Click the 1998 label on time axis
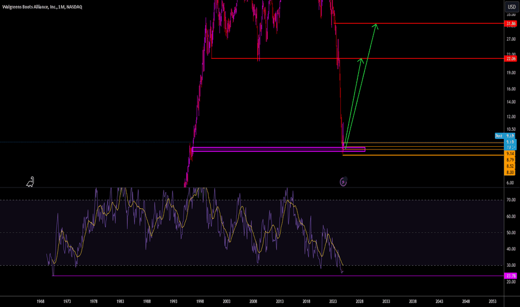Screen dimensions: 520x307 [200, 301]
